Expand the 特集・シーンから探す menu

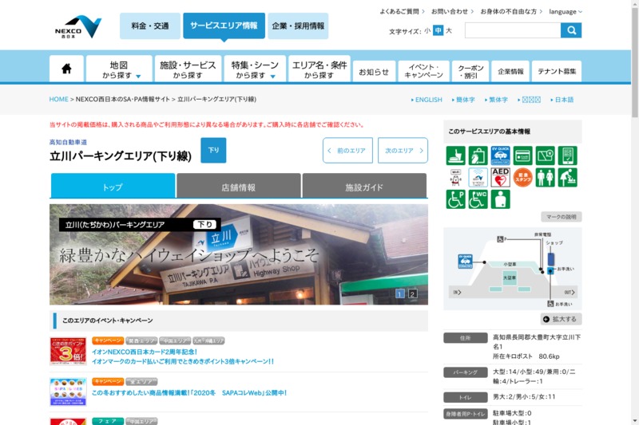pos(254,69)
